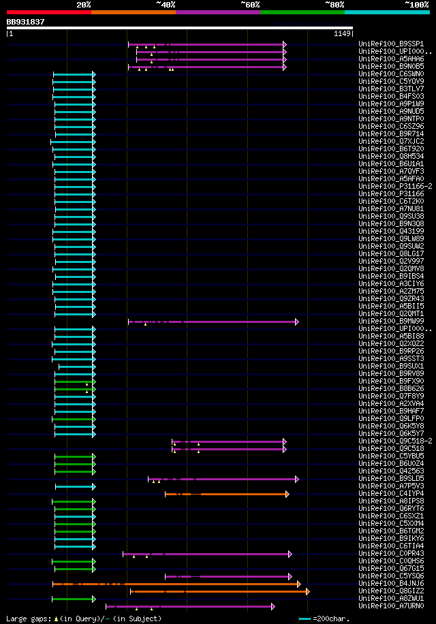The width and height of the screenshot is (436, 624).
Task: Select the UniRef100_C0PR43 label
Action: pyautogui.click(x=391, y=554)
